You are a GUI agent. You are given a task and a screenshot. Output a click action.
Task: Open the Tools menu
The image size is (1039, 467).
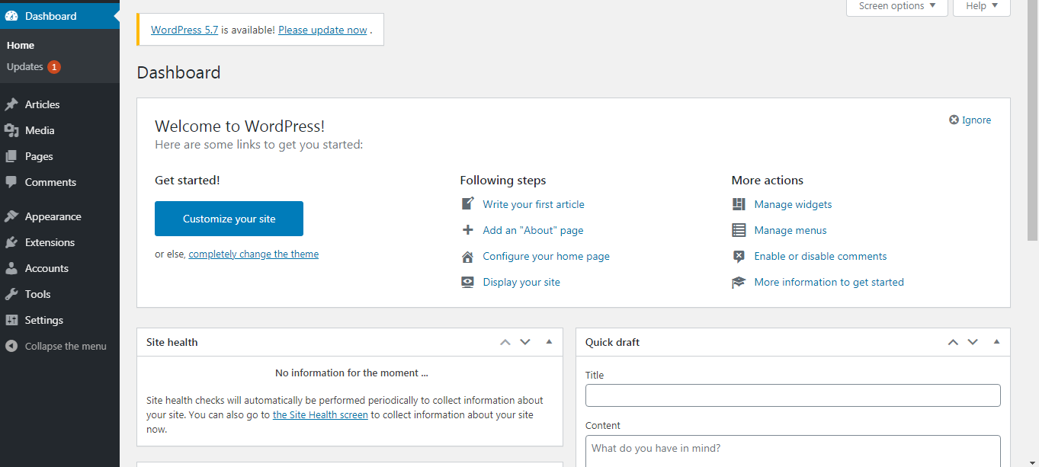59,294
